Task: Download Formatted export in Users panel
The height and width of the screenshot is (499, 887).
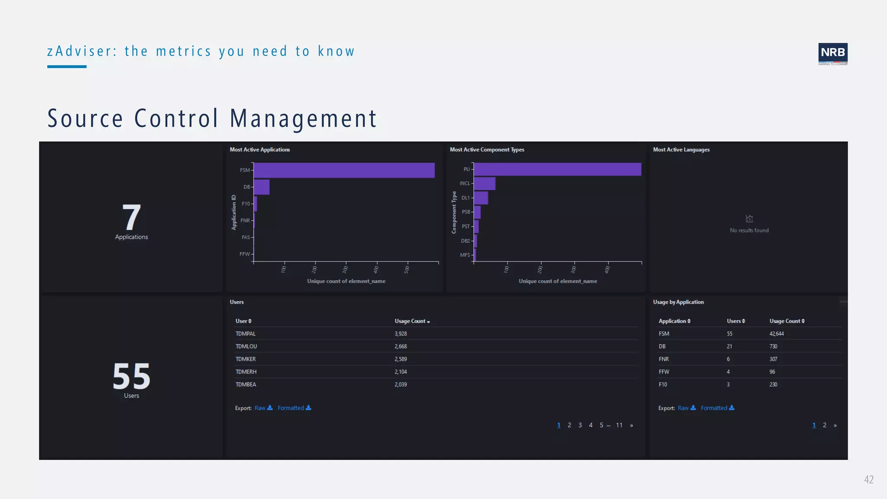Action: point(294,408)
